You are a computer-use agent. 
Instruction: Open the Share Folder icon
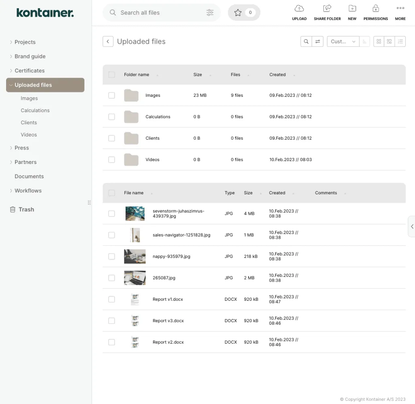point(327,9)
